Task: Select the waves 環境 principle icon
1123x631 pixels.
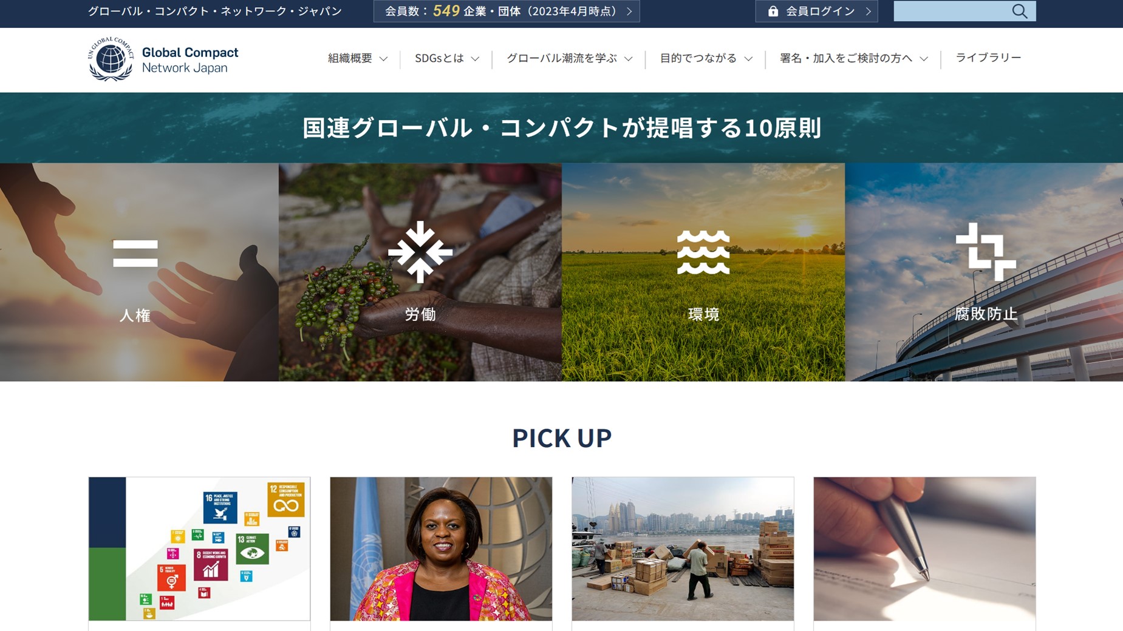Action: 703,252
